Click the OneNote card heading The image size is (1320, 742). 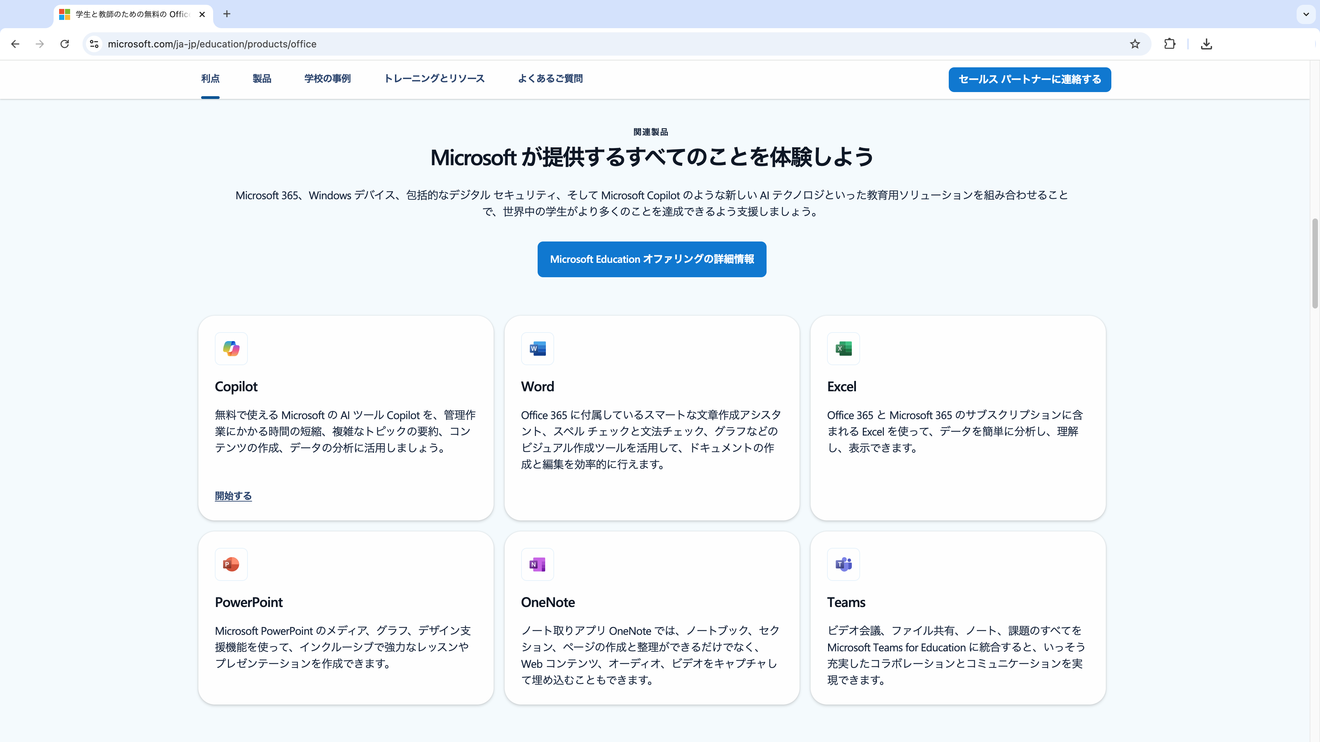pyautogui.click(x=548, y=602)
